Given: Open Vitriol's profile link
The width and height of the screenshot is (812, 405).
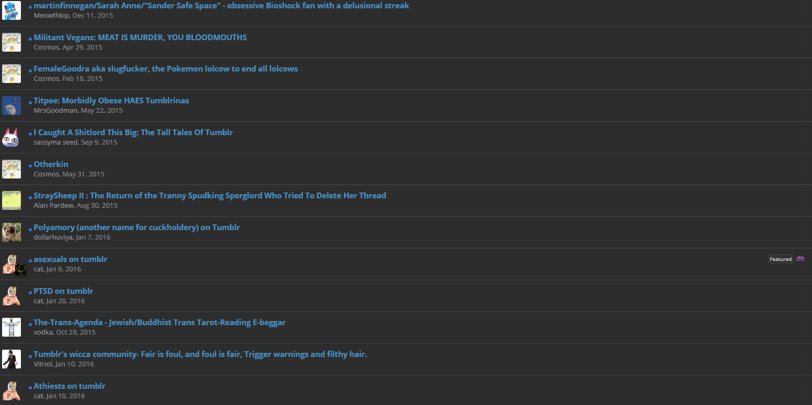Looking at the screenshot, I should pos(43,364).
